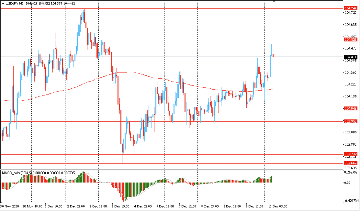Click the 7 Dec 11:00 time label
360x211 pixels.
(188, 206)
